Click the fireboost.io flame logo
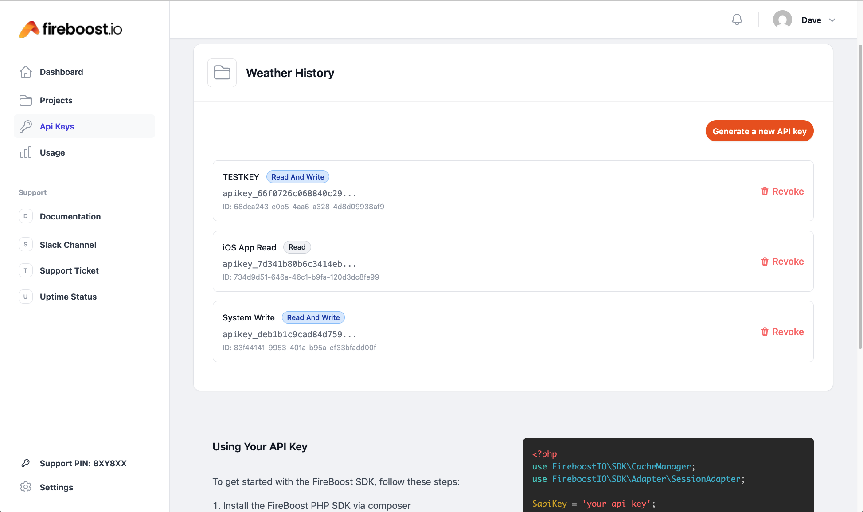The width and height of the screenshot is (863, 512). point(29,29)
